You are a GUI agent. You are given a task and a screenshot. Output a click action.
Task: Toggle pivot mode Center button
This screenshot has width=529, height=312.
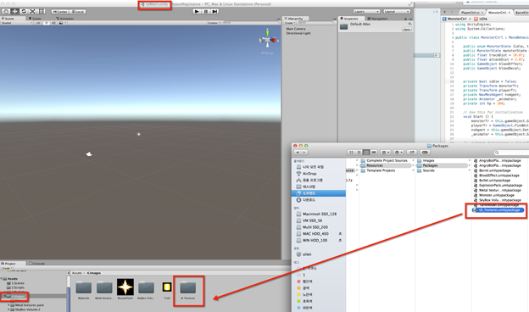tap(59, 12)
